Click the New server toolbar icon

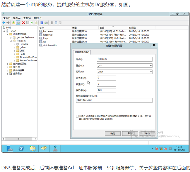pos(52,22)
